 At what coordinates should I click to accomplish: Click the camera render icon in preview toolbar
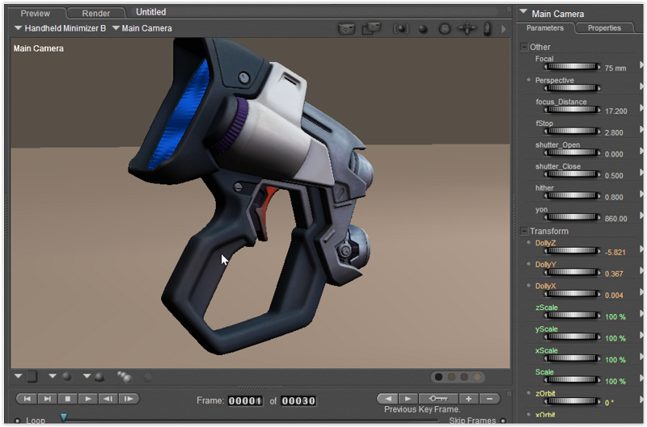pos(346,29)
